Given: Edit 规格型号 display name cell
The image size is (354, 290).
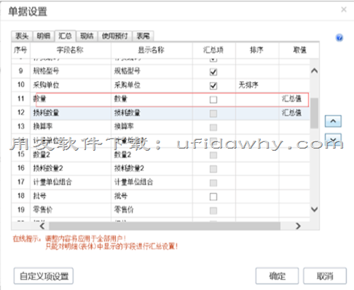Looking at the screenshot, I should click(x=152, y=71).
